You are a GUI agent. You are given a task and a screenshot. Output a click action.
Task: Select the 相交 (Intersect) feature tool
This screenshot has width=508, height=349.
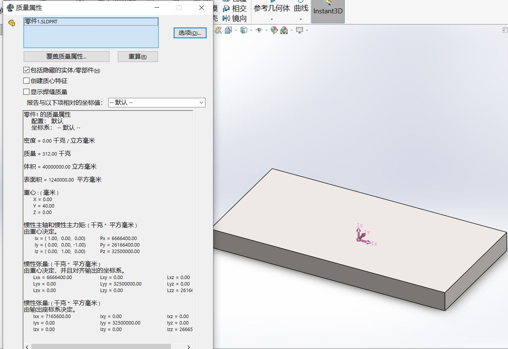[235, 8]
